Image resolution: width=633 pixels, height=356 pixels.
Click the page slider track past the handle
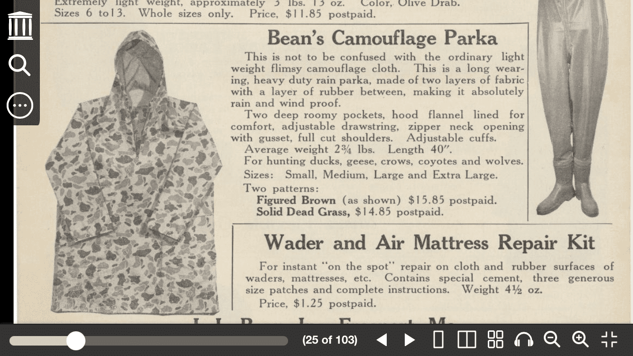pos(186,341)
